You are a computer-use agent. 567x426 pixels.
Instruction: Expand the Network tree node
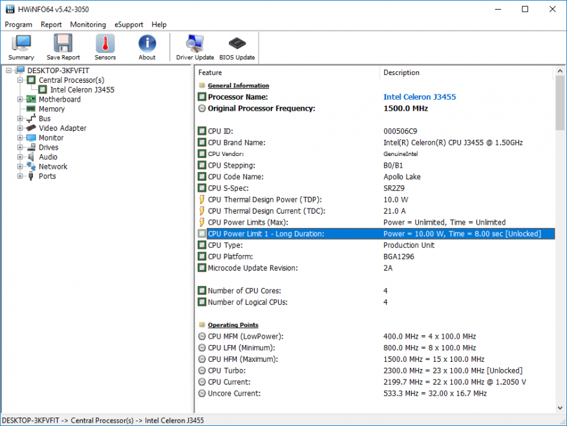(x=20, y=166)
